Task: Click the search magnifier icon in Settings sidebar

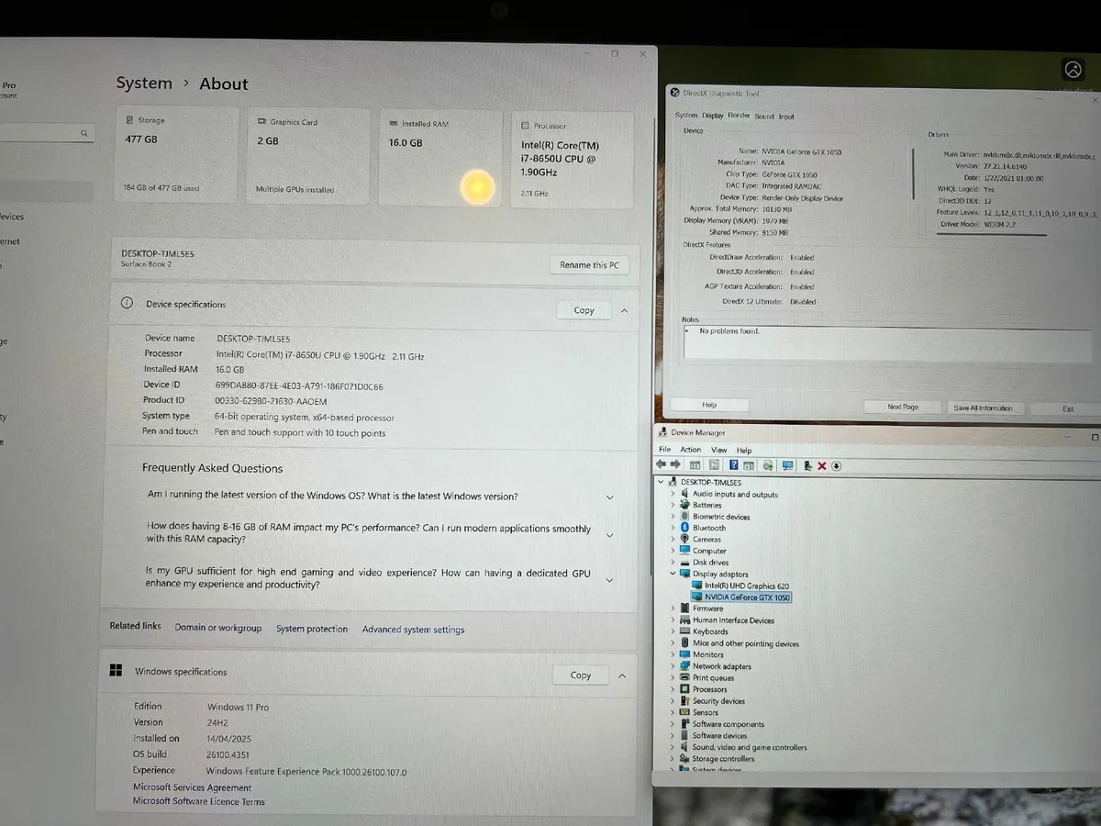Action: click(x=83, y=133)
